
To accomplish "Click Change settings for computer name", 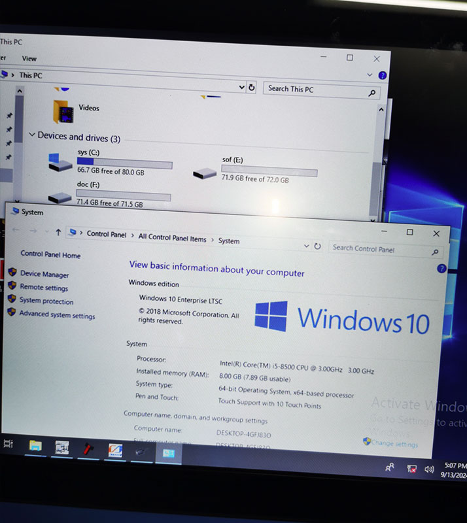I will tap(394, 444).
